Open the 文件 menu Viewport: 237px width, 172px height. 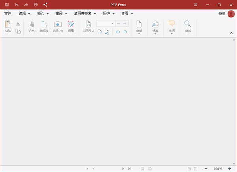point(8,13)
